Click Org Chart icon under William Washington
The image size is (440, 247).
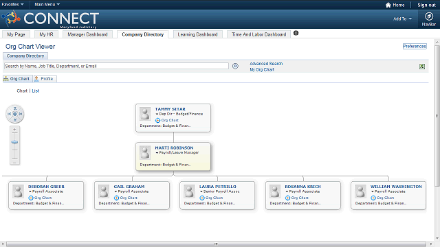[373, 198]
